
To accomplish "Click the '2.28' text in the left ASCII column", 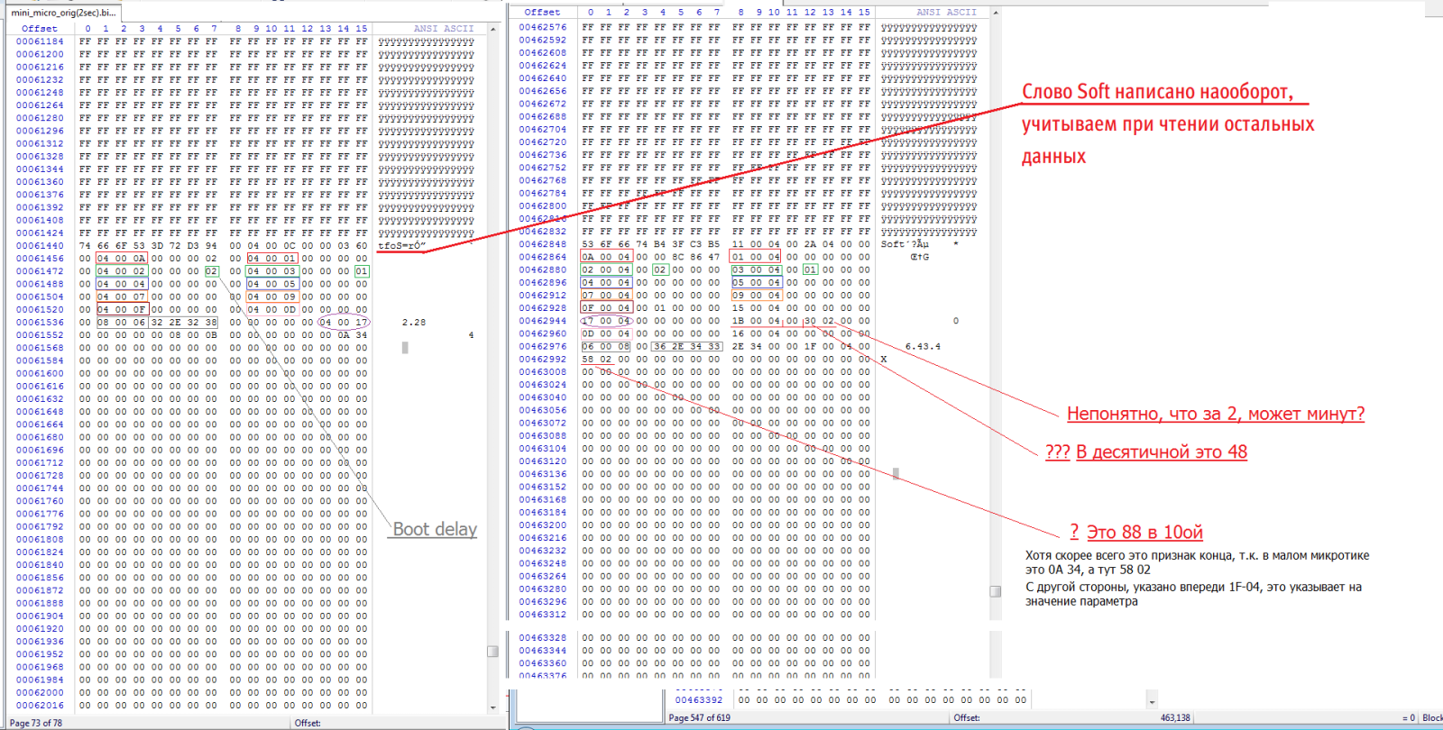I will click(x=414, y=322).
